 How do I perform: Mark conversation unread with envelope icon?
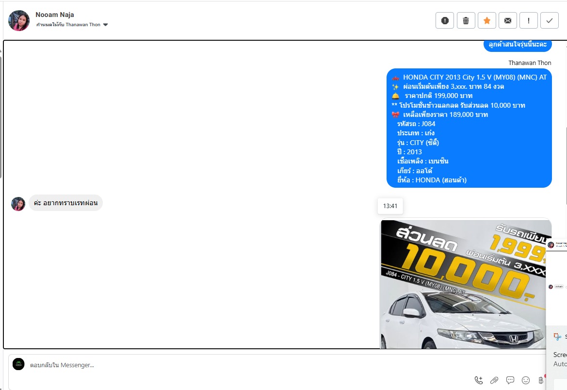click(x=507, y=20)
